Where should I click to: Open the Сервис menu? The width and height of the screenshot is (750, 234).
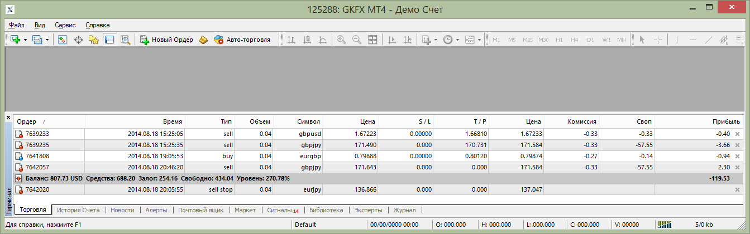[65, 25]
